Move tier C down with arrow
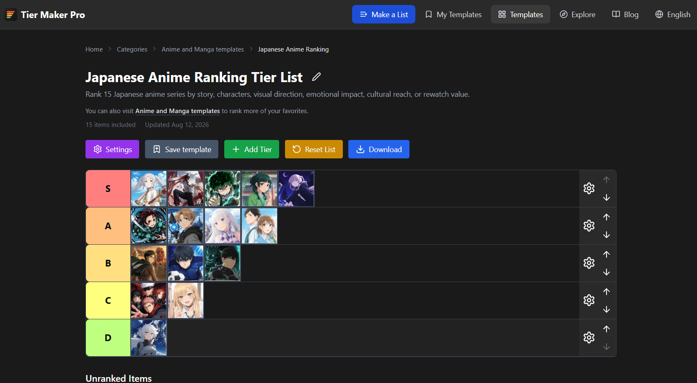The image size is (697, 383). tap(606, 309)
